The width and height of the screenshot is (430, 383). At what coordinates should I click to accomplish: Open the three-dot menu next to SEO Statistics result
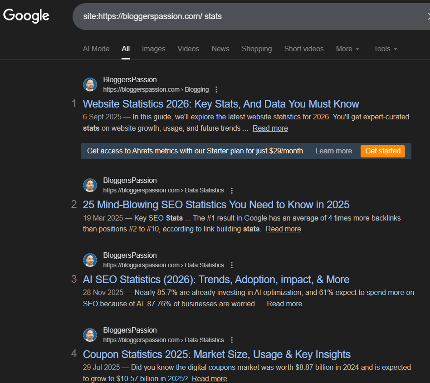231,190
